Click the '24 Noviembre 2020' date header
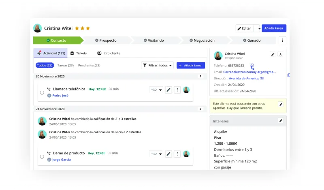This screenshot has width=324, height=190. pos(50,109)
